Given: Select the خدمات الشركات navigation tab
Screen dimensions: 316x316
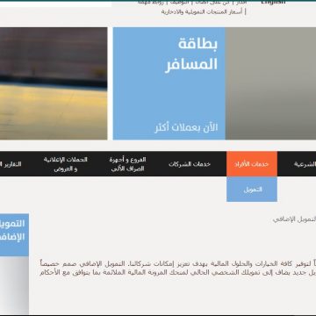Looking at the screenshot, I should (x=190, y=164).
